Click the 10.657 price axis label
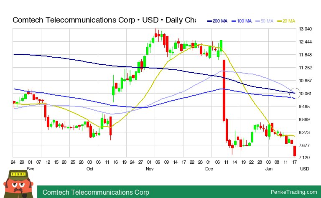 pyautogui.click(x=305, y=81)
